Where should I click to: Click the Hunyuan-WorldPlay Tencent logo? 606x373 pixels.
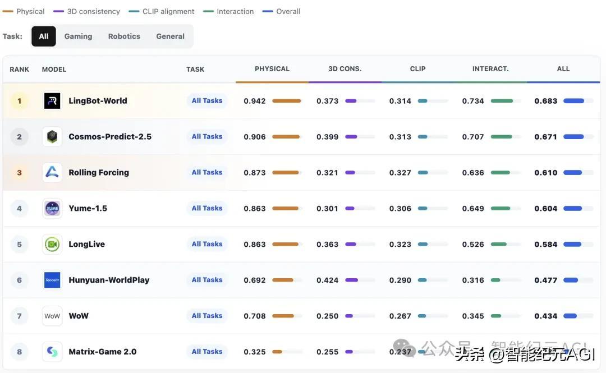coord(52,280)
